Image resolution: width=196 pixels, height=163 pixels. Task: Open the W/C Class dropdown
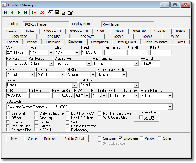click(136, 85)
